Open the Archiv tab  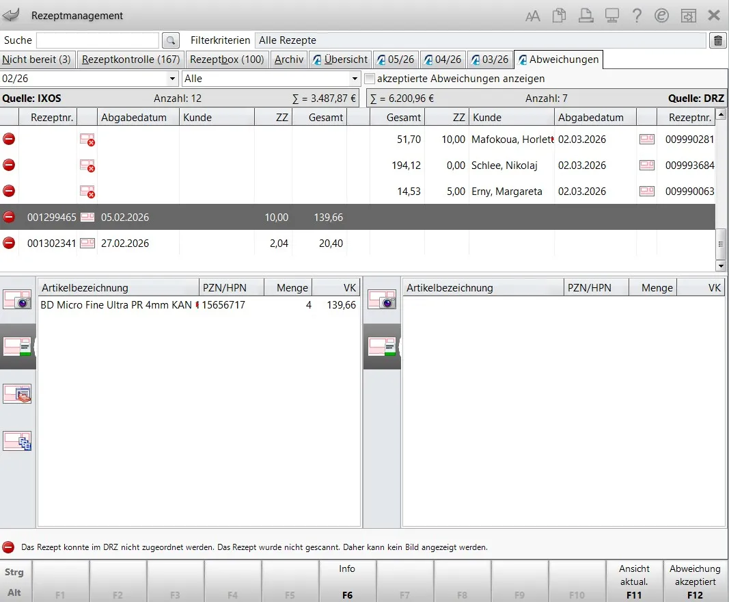289,60
